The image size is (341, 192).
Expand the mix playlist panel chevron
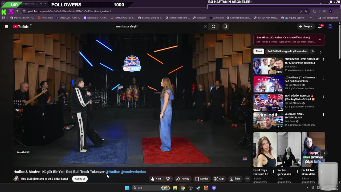[320, 40]
